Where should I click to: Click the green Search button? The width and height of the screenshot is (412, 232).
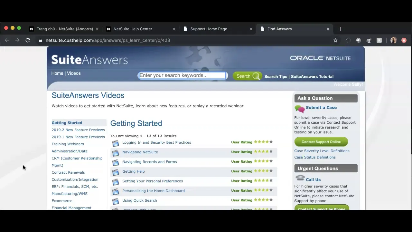click(247, 76)
